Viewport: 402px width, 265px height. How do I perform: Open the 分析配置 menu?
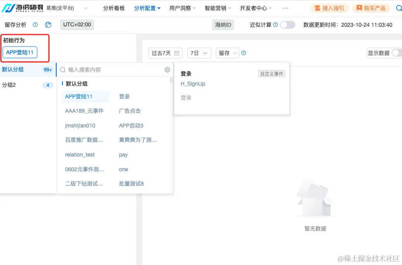[147, 8]
